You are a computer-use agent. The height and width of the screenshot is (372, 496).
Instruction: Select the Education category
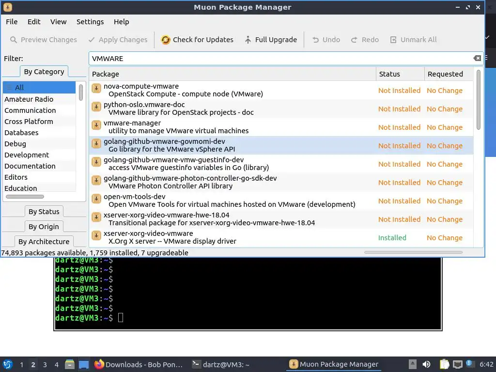pos(39,188)
